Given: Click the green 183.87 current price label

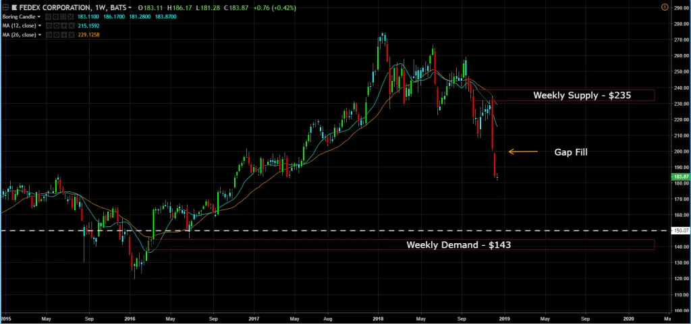Looking at the screenshot, I should coord(681,176).
